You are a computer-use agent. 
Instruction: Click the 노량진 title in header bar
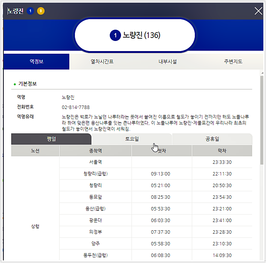click(x=15, y=11)
